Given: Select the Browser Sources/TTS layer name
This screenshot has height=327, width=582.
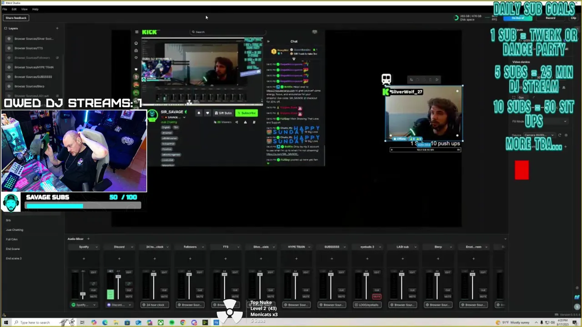Looking at the screenshot, I should click(x=29, y=48).
